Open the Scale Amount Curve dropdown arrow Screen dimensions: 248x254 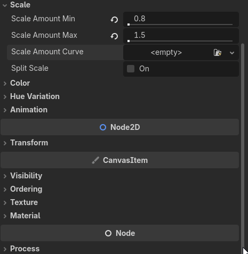(x=232, y=53)
